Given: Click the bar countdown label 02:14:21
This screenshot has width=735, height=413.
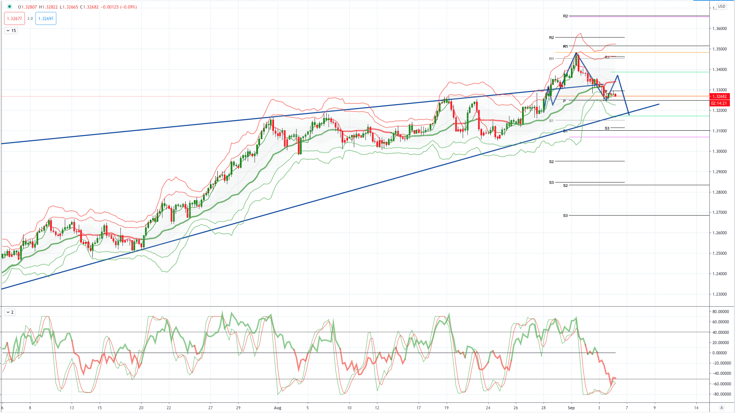Looking at the screenshot, I should [720, 103].
